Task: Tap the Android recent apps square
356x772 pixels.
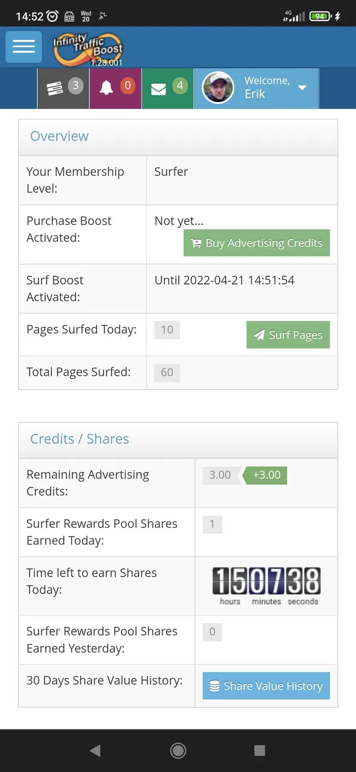Action: pyautogui.click(x=260, y=750)
